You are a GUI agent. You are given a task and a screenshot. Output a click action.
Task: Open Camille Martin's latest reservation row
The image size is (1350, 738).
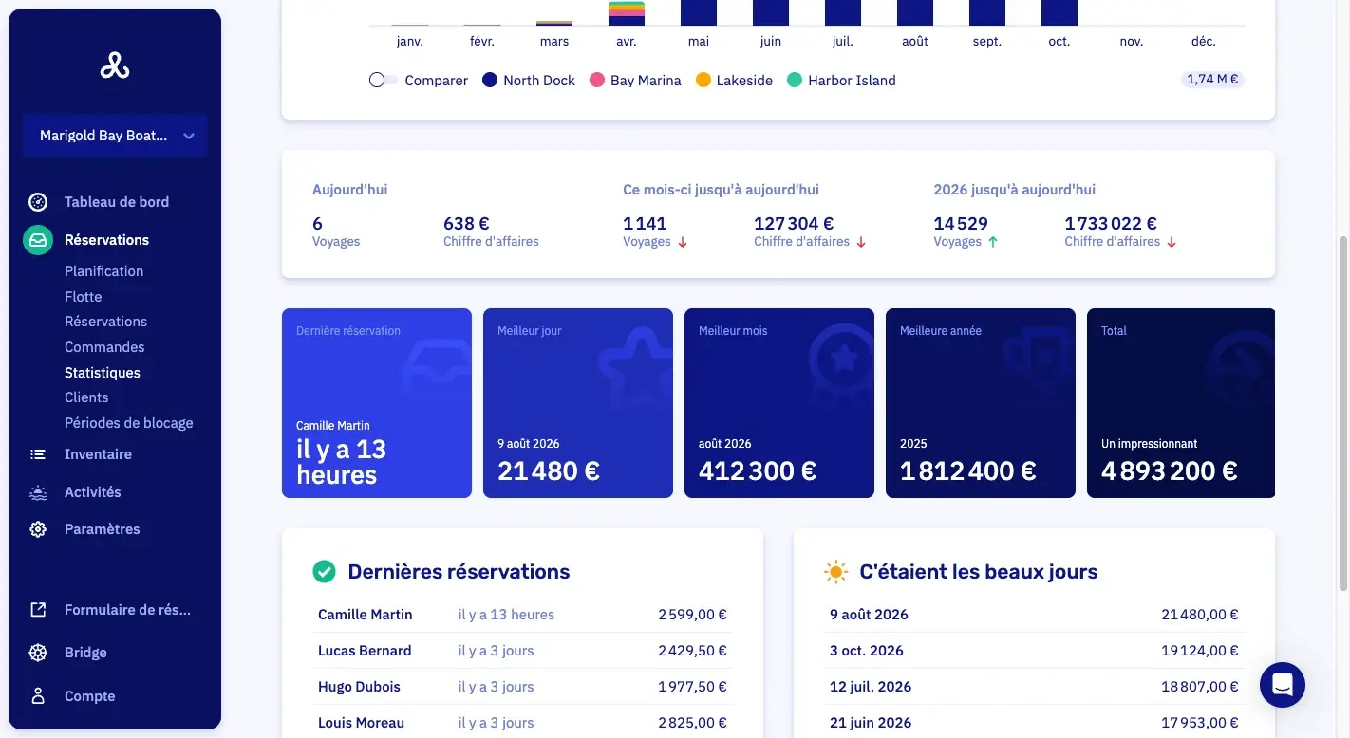point(522,615)
